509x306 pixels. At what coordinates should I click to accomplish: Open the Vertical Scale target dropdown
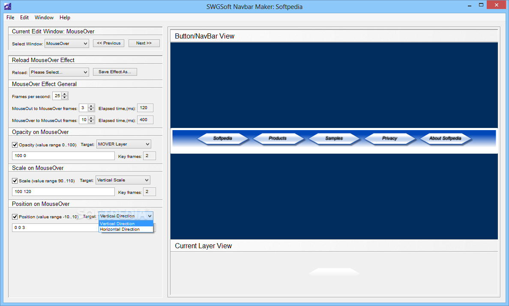pos(123,180)
